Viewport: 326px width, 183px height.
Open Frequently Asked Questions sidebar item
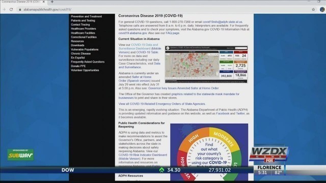pos(88,62)
